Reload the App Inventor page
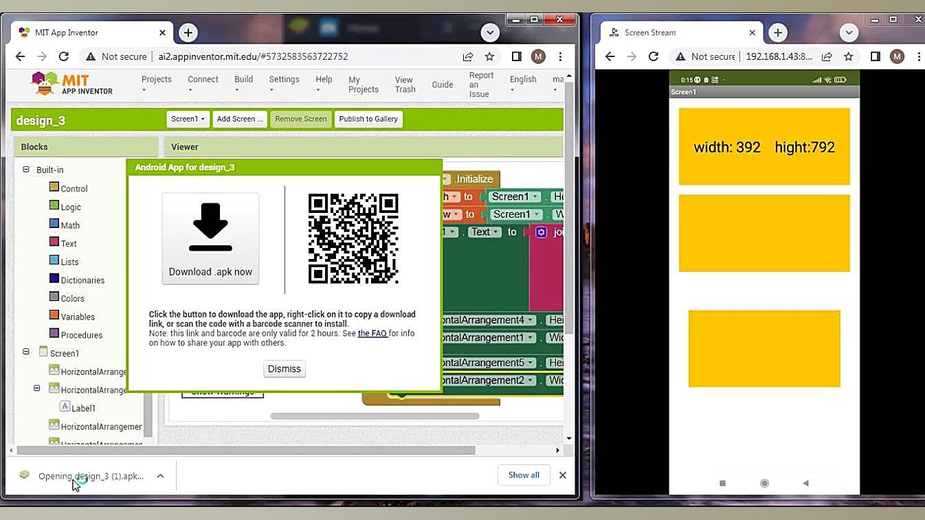 click(64, 56)
